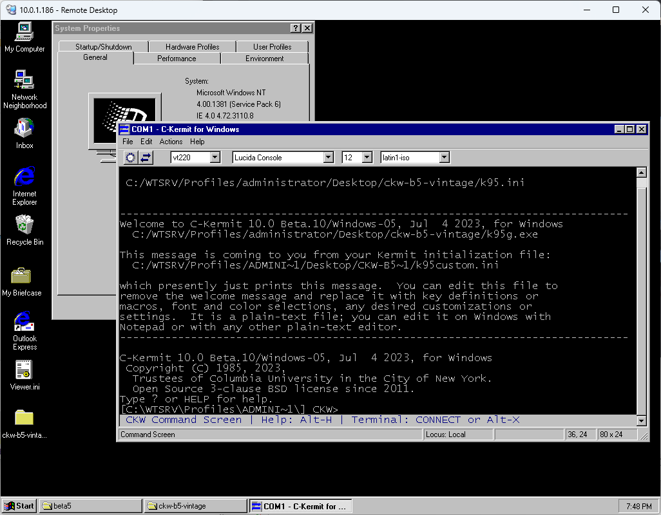Click terminal scrollbar up arrow
The image size is (661, 515).
pyautogui.click(x=641, y=173)
